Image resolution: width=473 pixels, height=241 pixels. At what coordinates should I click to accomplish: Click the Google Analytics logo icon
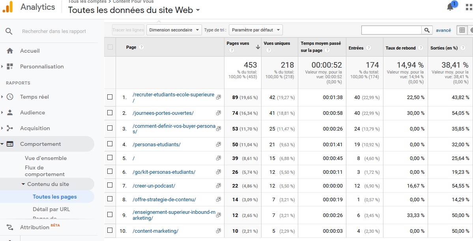(x=7, y=7)
